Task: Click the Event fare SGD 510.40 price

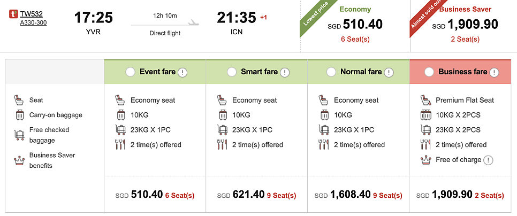Action: tap(147, 195)
